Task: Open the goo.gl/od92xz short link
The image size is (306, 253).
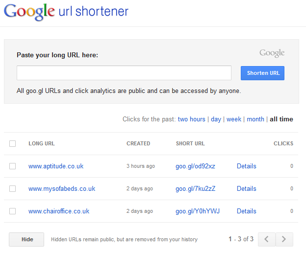Action: point(195,166)
